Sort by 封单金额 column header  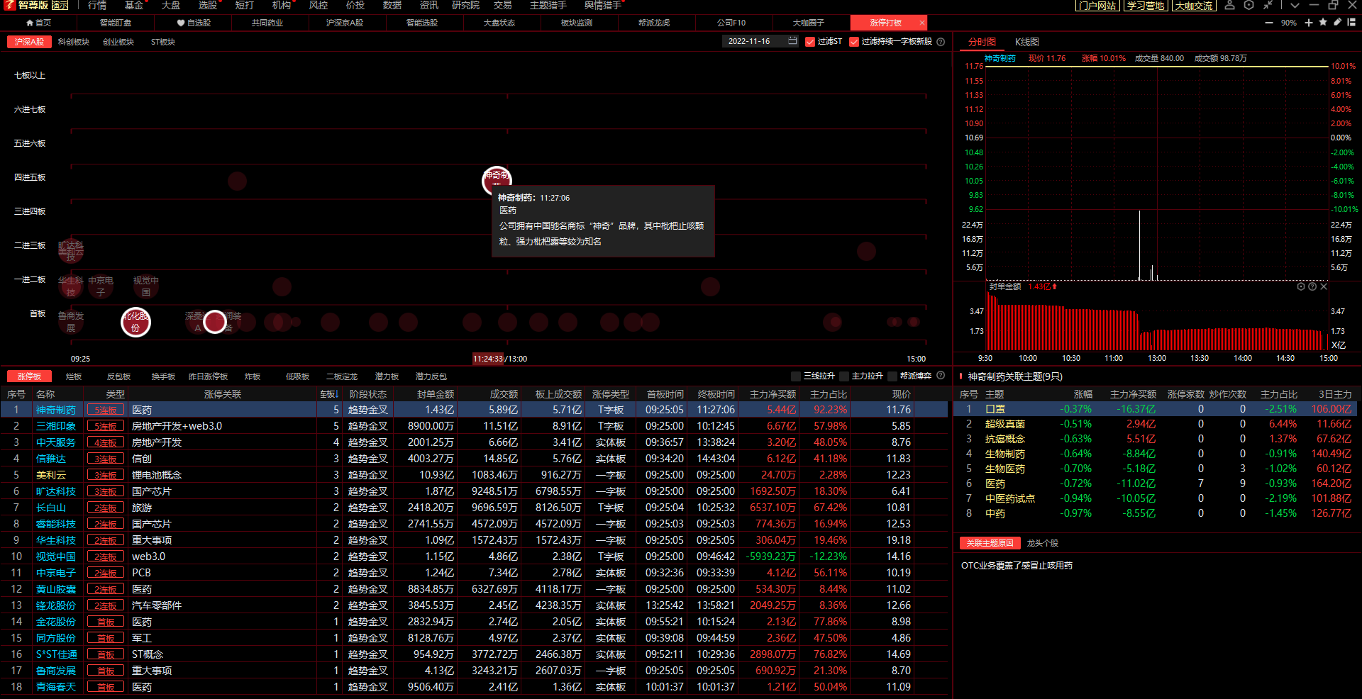pos(436,394)
